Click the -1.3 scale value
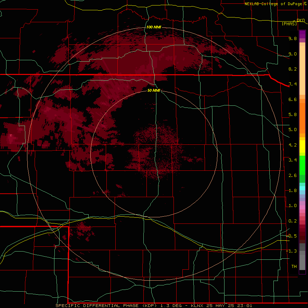Viewport: 308px width, 308px height. click(291, 251)
